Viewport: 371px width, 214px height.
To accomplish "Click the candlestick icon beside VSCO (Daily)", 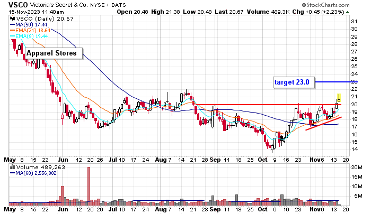I will (13, 18).
